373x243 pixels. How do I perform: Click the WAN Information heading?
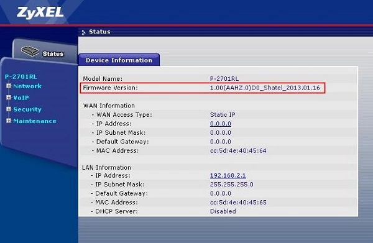point(109,106)
